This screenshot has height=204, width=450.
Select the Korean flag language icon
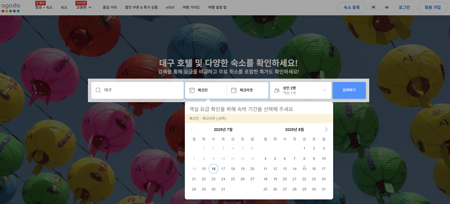pyautogui.click(x=374, y=7)
